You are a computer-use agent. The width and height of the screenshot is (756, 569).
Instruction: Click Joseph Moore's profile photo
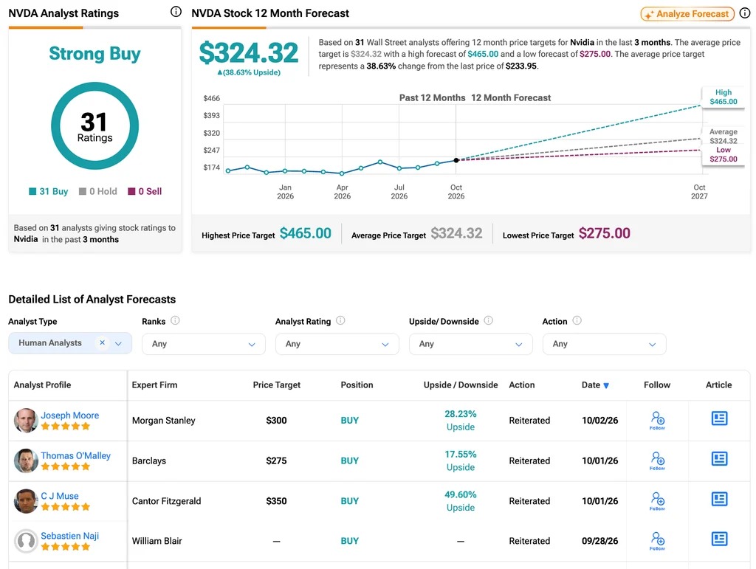coord(26,421)
